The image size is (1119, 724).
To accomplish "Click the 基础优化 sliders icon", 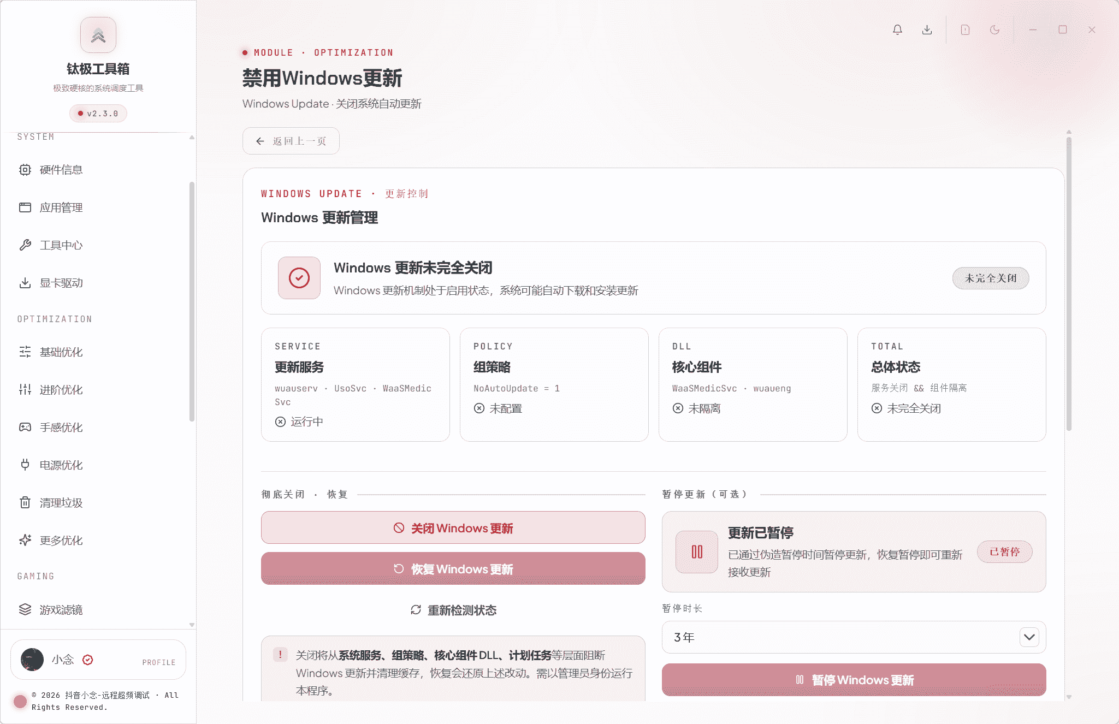I will point(25,352).
